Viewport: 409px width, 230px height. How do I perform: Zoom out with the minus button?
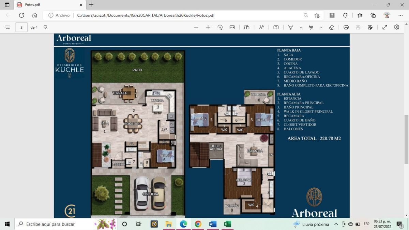point(196,27)
